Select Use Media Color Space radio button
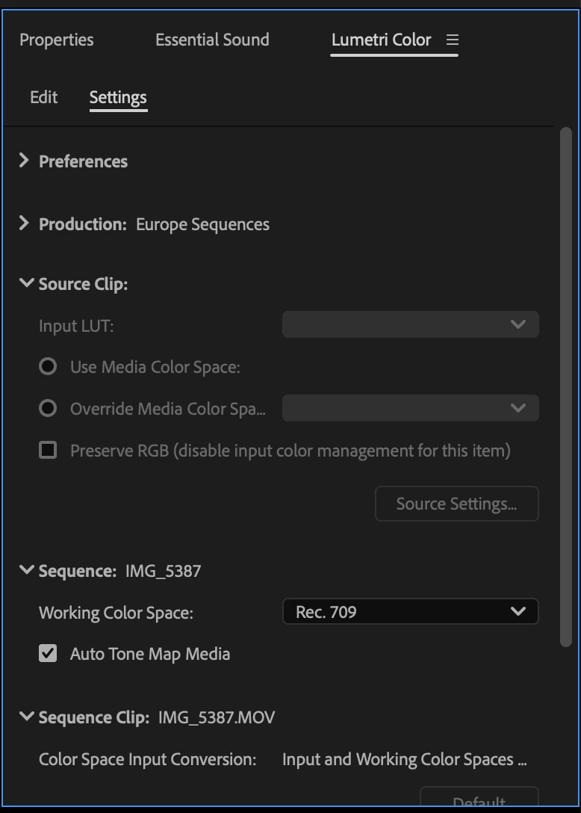Screen dimensions: 581x813 (x=48, y=367)
